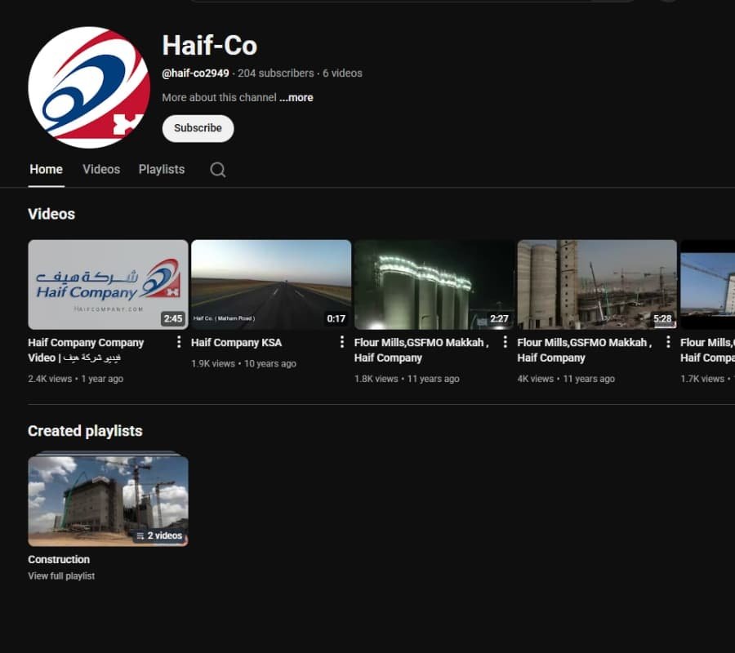Click the channel search icon
This screenshot has height=653, width=735.
tap(216, 169)
